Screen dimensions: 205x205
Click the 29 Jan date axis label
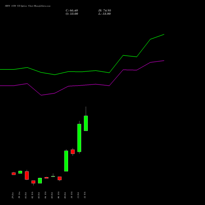tap(13, 195)
